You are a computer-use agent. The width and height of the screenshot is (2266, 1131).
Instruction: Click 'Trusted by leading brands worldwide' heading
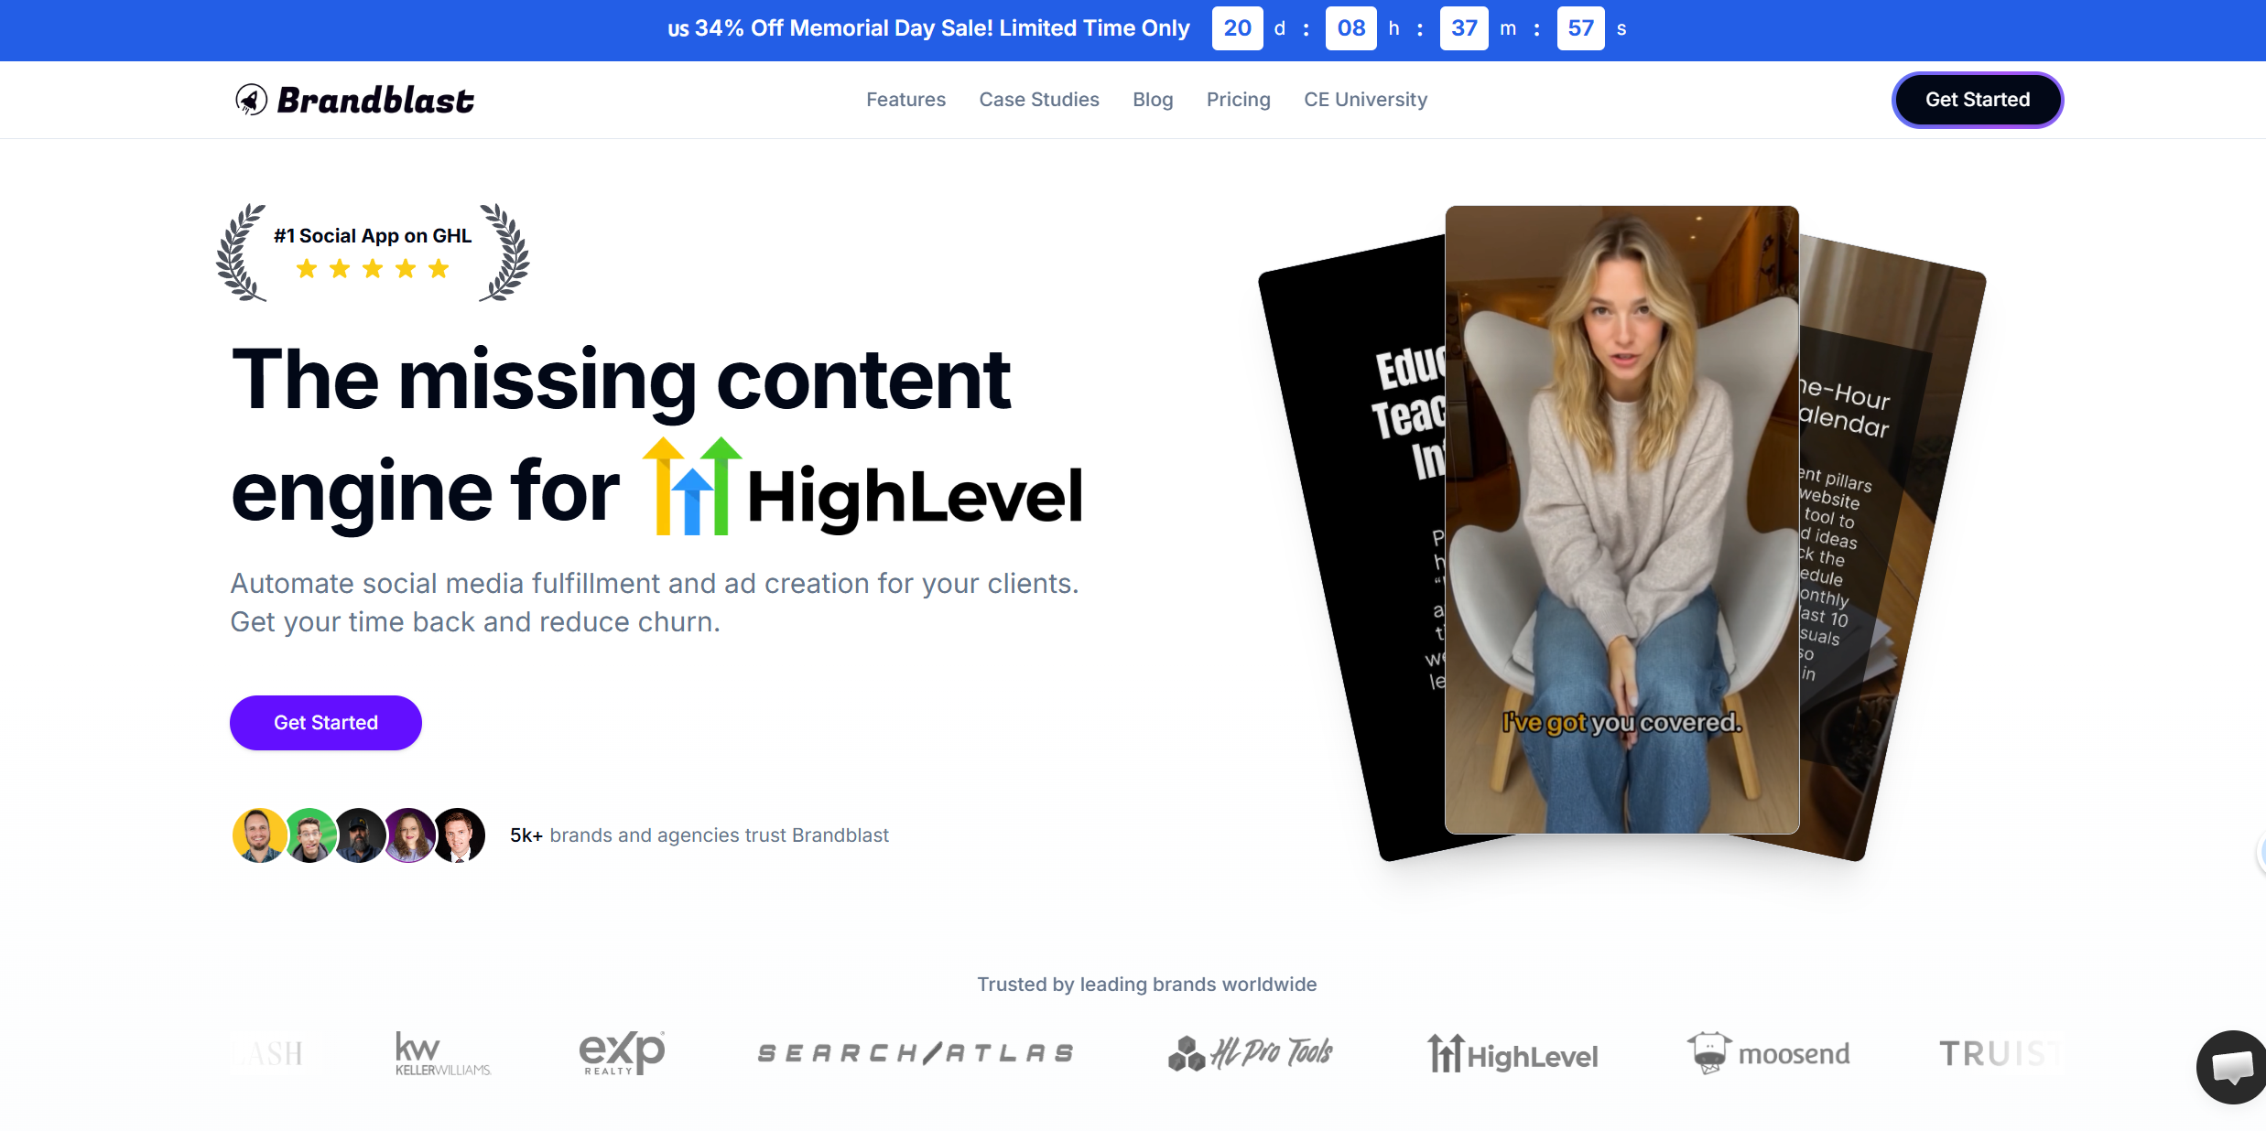click(1146, 985)
